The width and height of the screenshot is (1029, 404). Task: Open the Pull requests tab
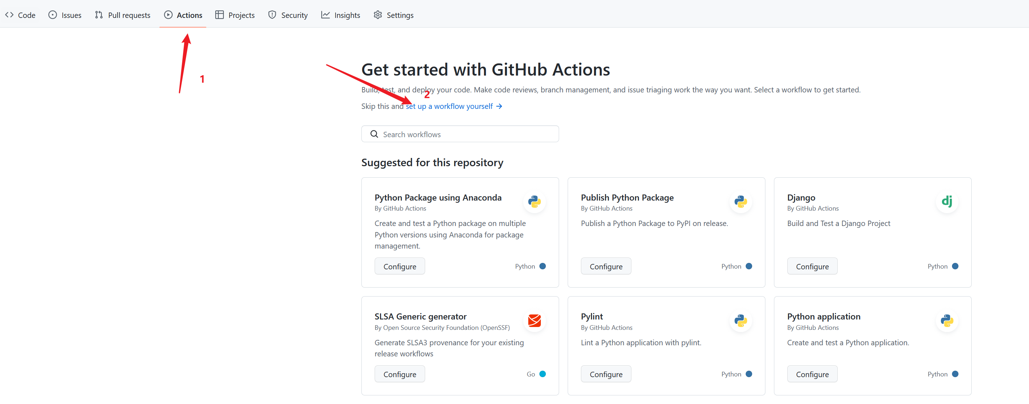(122, 15)
